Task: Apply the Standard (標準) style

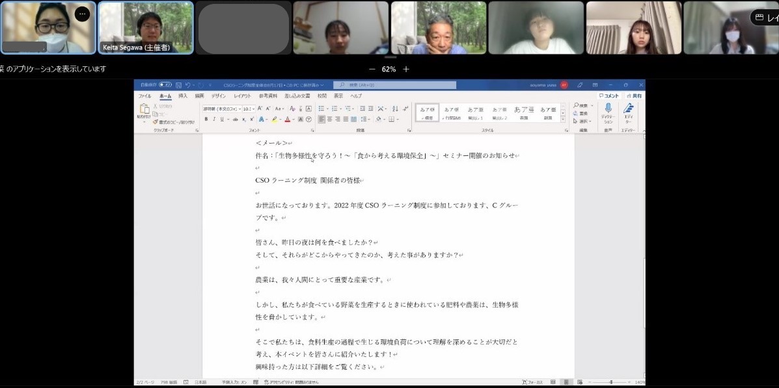Action: (x=428, y=112)
